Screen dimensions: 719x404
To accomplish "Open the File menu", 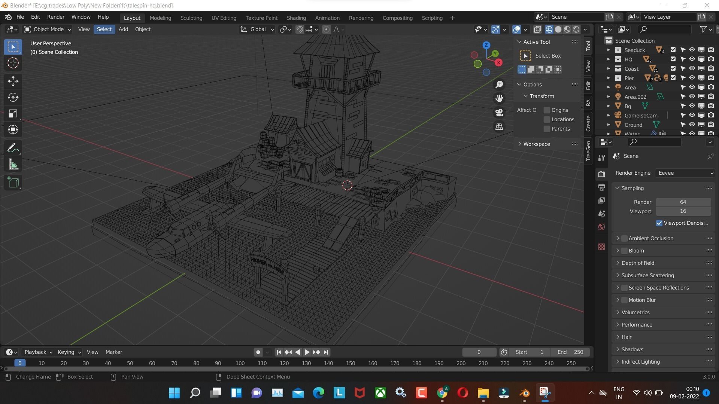I will [20, 17].
